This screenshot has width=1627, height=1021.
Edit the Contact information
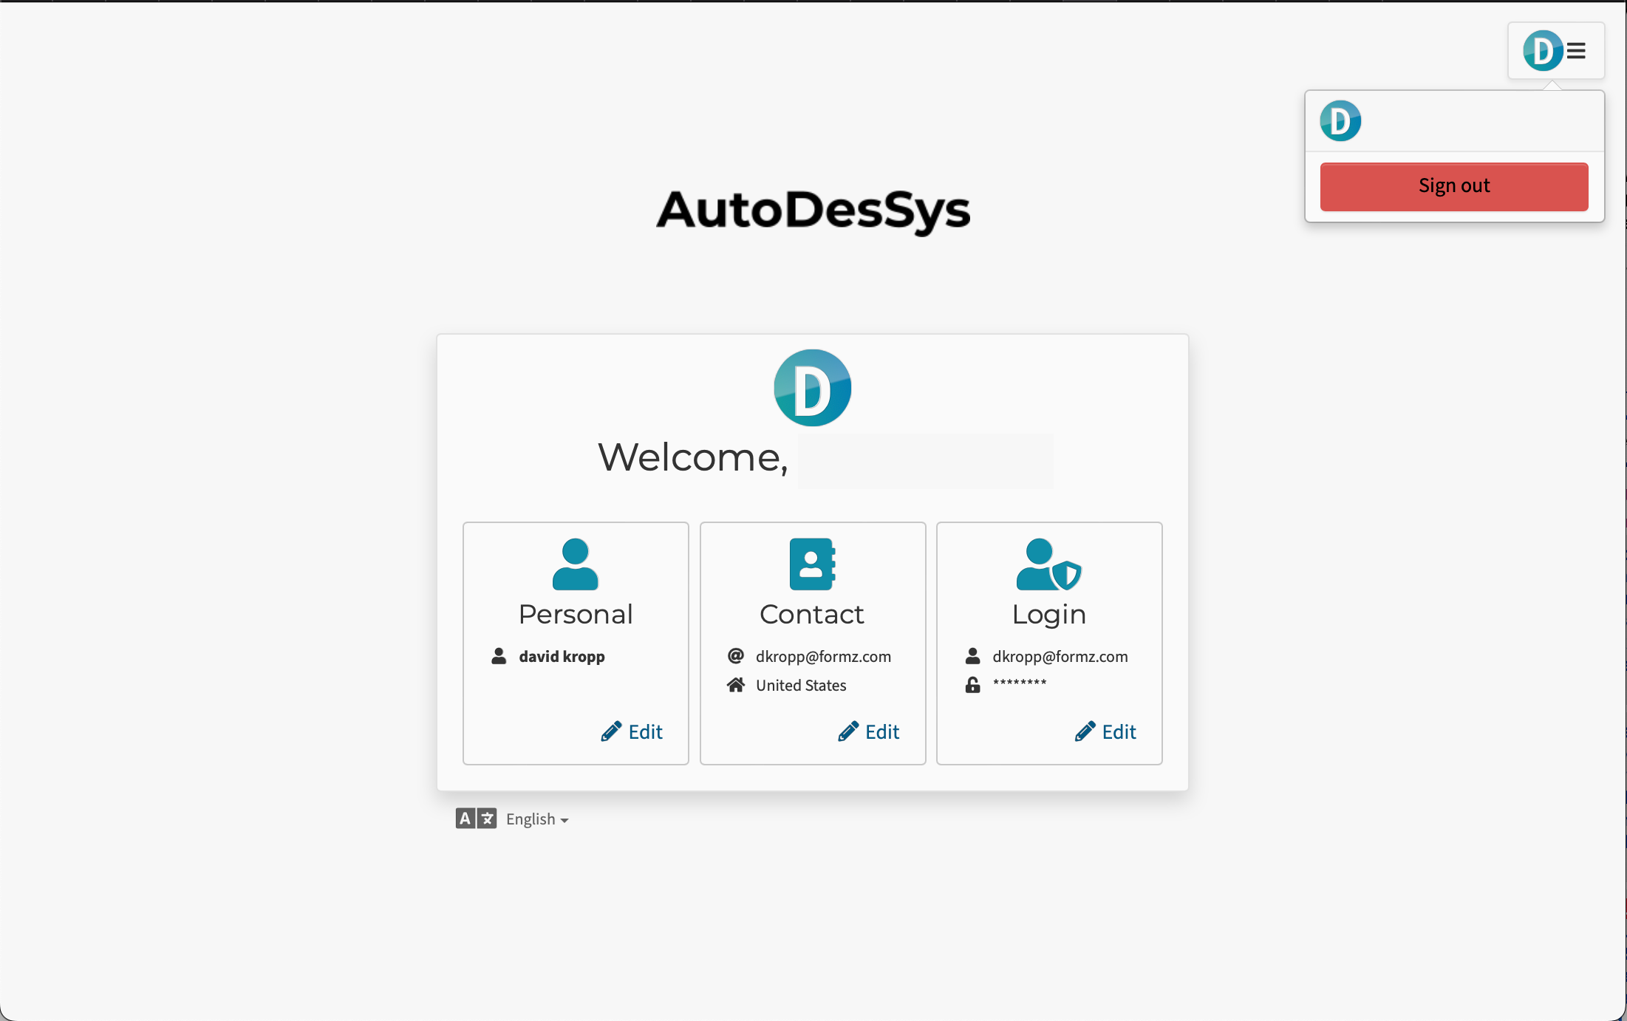868,731
